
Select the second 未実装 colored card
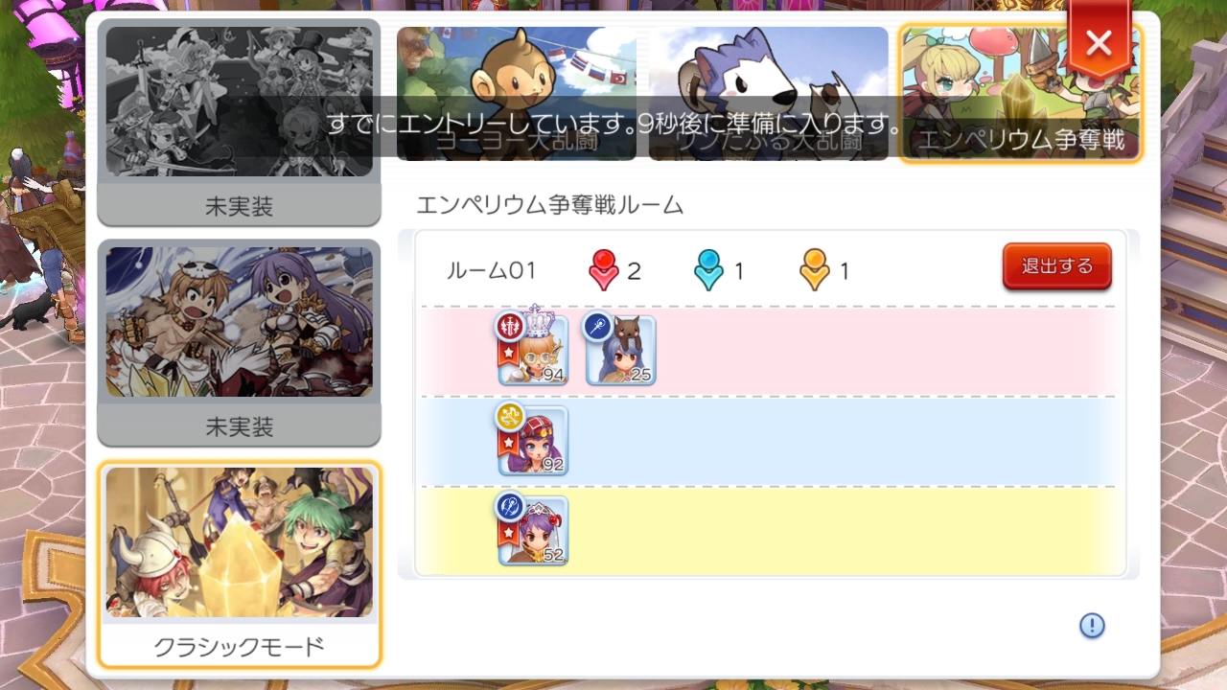(240, 343)
